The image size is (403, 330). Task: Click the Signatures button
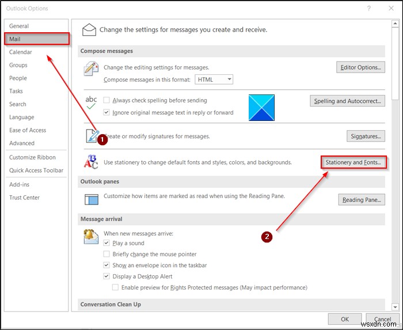pos(366,136)
